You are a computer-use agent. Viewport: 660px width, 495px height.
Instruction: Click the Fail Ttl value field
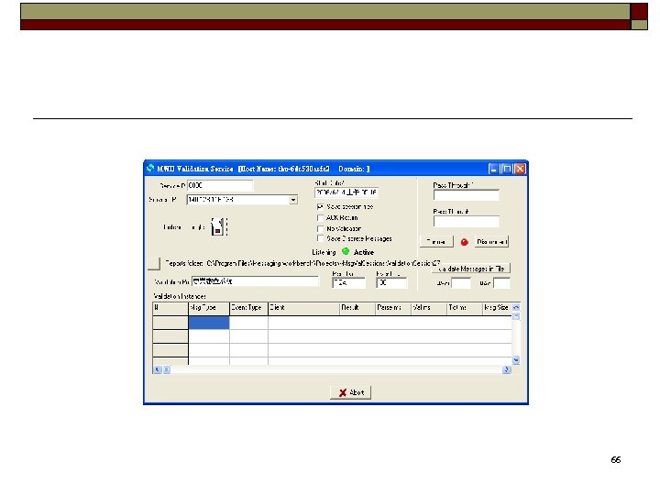pos(392,283)
